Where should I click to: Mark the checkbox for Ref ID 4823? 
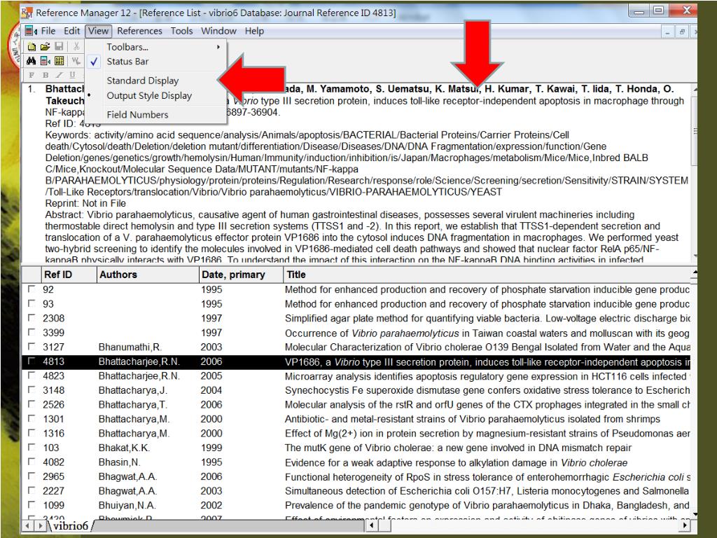click(31, 375)
